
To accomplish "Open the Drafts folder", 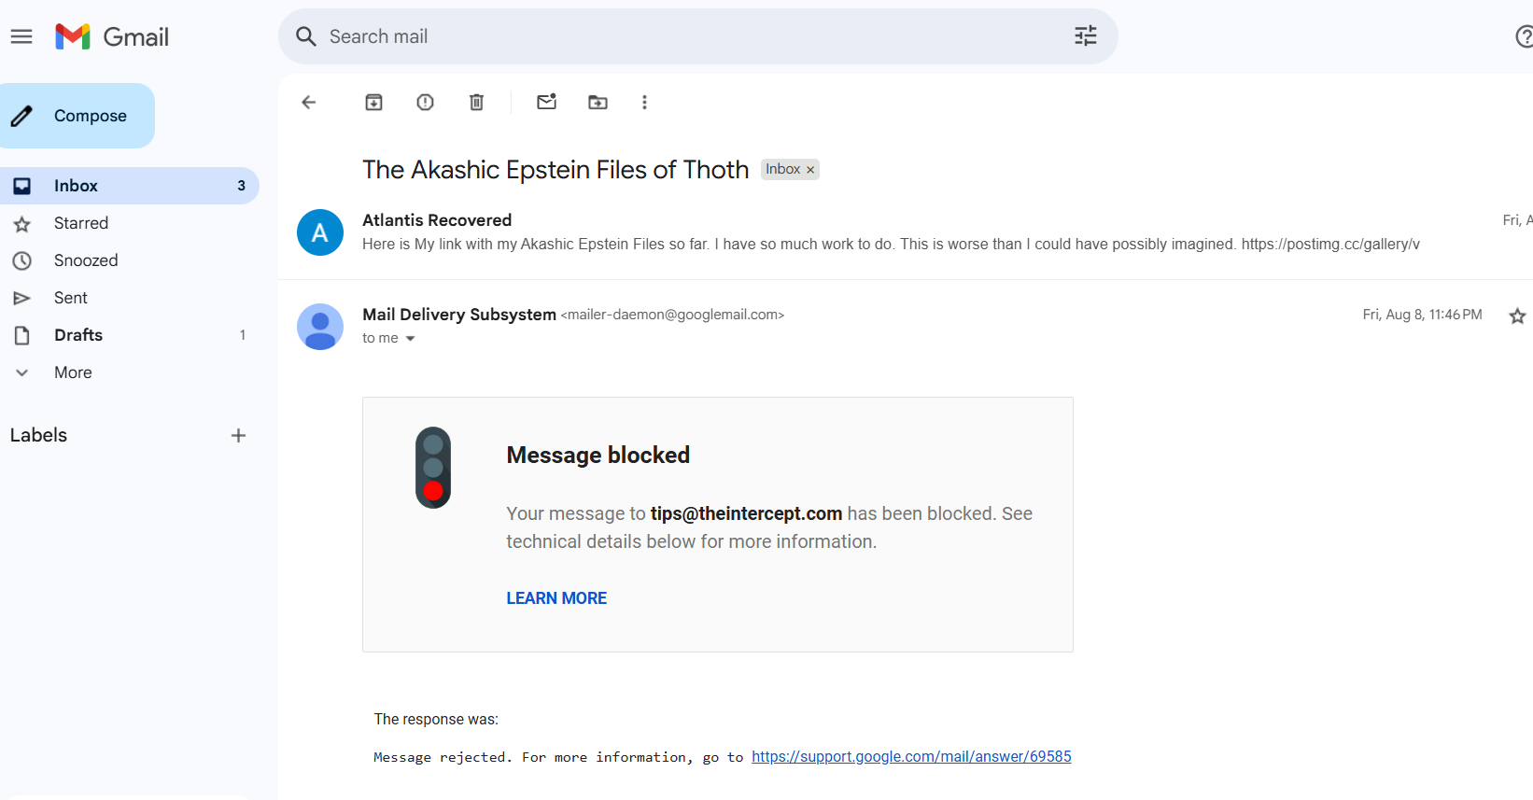I will [x=129, y=335].
